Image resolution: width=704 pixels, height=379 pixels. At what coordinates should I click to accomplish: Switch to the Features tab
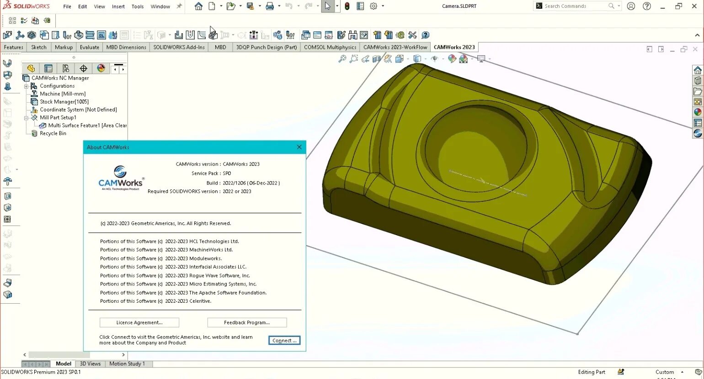point(14,47)
